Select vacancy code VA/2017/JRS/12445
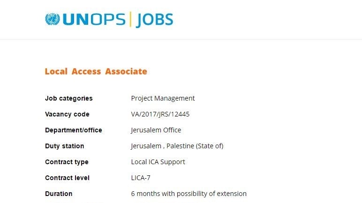The width and height of the screenshot is (362, 203). pos(160,114)
